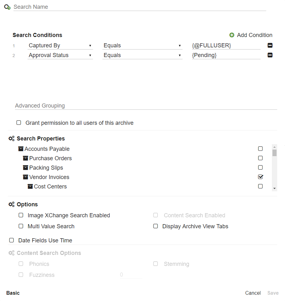Open the Approval Status field dropdown
The height and width of the screenshot is (301, 285).
tap(90, 55)
